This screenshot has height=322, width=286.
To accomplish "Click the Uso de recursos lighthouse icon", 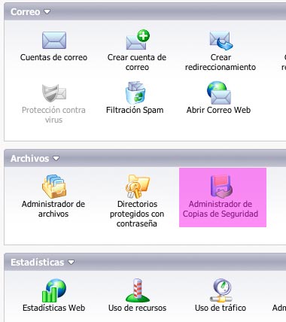I will 137,290.
